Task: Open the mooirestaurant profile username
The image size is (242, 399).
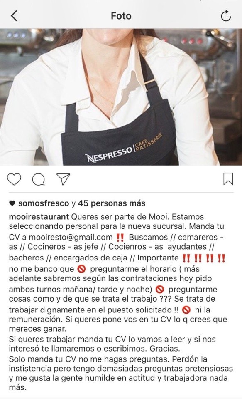Action: pos(39,217)
